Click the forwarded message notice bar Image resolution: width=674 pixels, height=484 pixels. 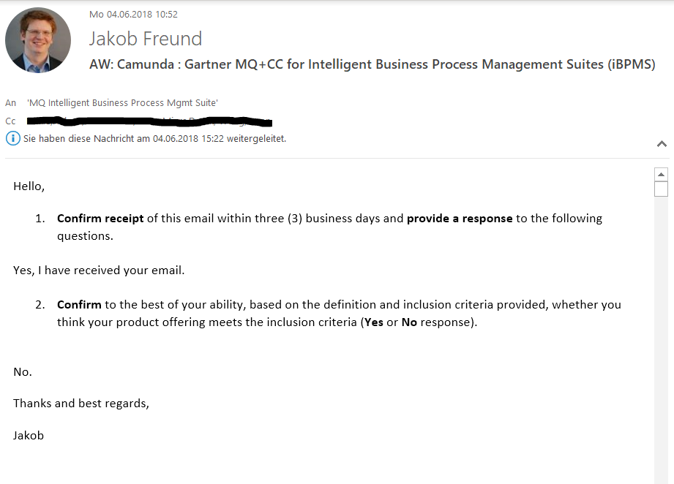(x=154, y=138)
